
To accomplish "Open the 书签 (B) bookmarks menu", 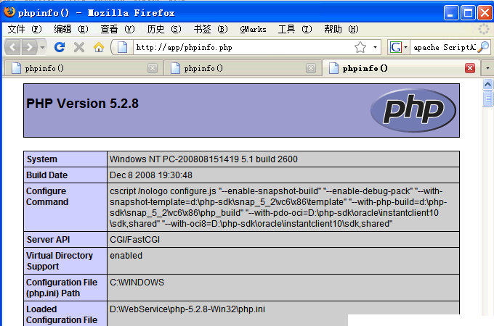I will (210, 29).
